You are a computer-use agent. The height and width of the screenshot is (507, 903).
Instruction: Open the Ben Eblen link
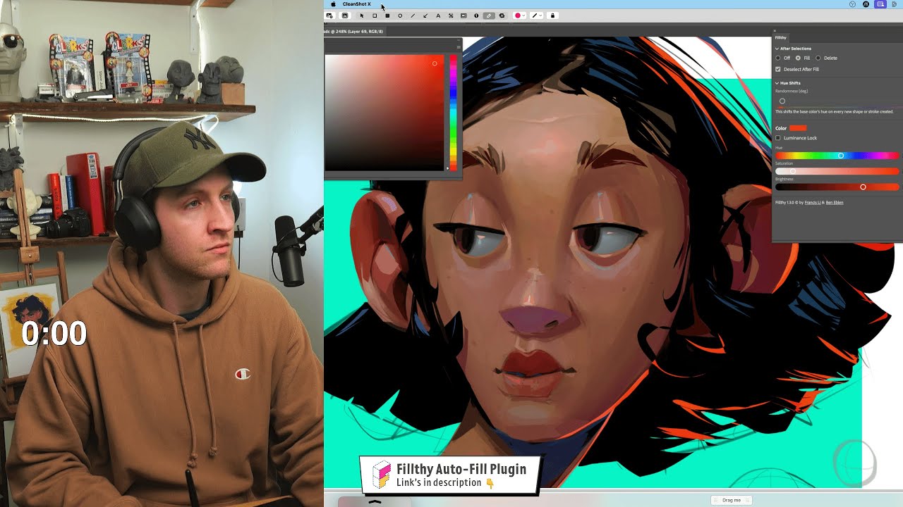pyautogui.click(x=835, y=203)
